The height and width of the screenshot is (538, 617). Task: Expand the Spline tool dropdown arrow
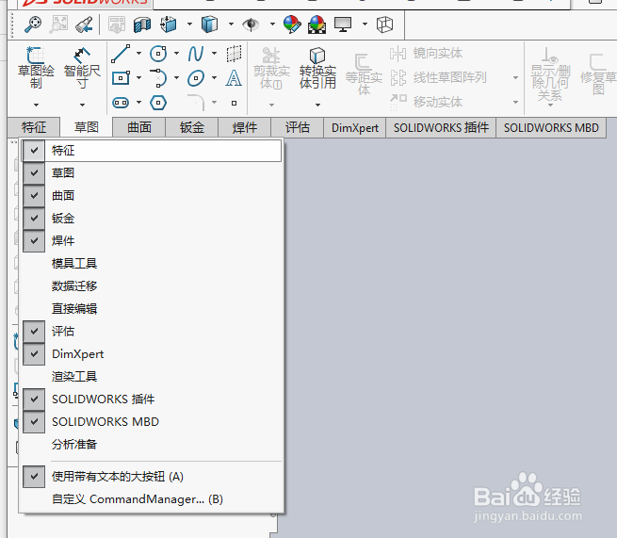tap(214, 54)
